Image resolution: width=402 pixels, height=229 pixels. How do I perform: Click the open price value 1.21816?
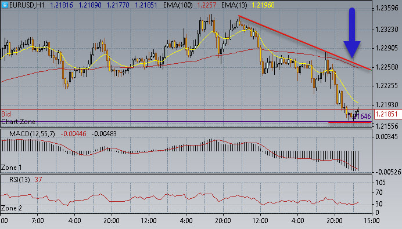(x=62, y=5)
